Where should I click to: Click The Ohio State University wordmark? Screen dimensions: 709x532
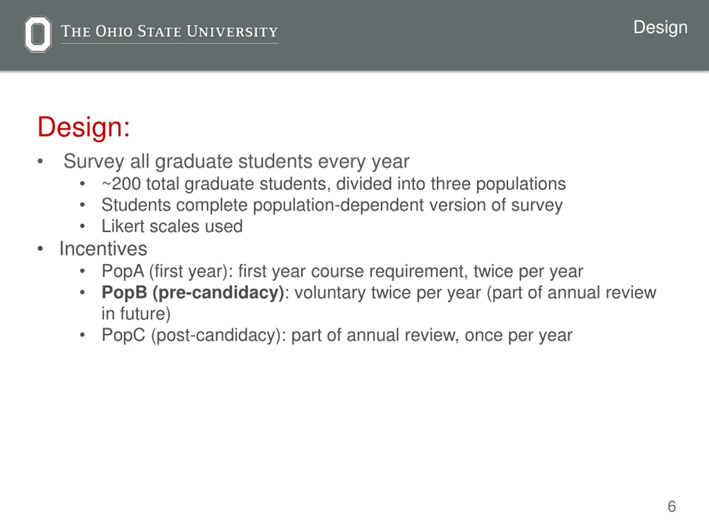169,31
